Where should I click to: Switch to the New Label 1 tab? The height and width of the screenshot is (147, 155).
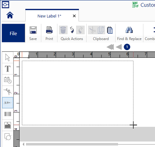[49, 16]
